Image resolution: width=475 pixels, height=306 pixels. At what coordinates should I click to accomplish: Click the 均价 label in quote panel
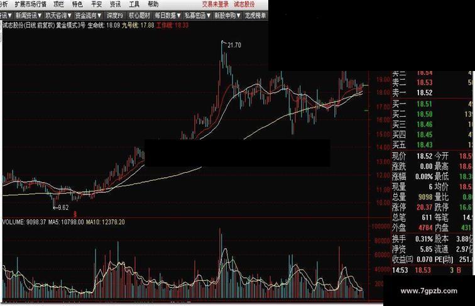(x=441, y=187)
